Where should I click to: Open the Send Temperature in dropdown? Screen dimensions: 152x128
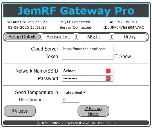click(75, 92)
